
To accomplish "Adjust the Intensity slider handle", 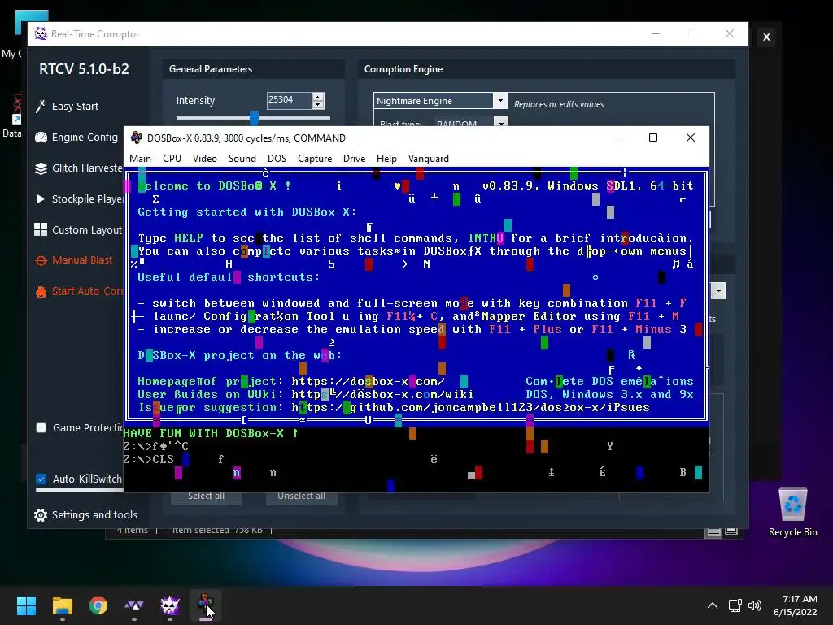I will point(254,117).
